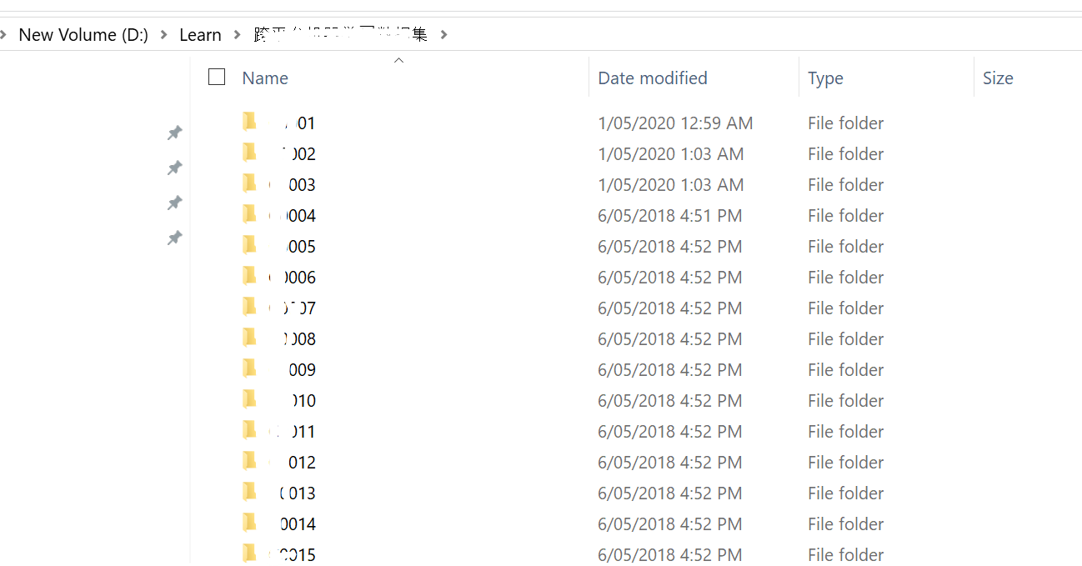Click the folder icon beside 0015
Viewport: 1082px width, 566px height.
click(250, 553)
